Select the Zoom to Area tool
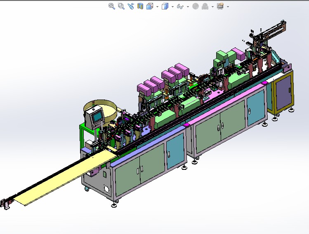This screenshot has width=309, height=234. (x=121, y=6)
